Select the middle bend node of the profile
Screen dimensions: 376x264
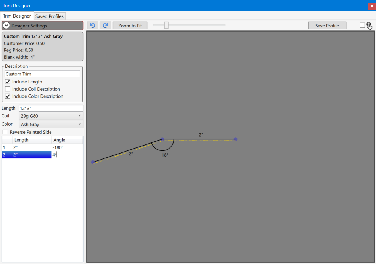(162, 139)
